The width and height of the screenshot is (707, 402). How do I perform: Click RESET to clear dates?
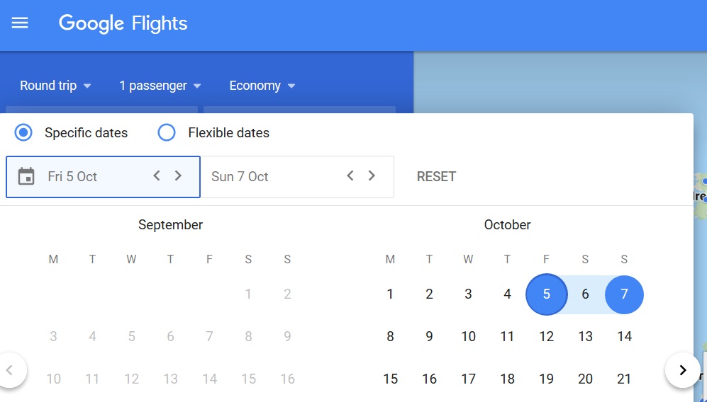click(x=436, y=176)
